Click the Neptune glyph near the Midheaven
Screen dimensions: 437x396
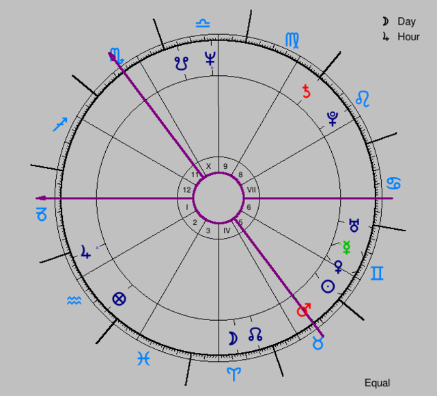(x=210, y=58)
